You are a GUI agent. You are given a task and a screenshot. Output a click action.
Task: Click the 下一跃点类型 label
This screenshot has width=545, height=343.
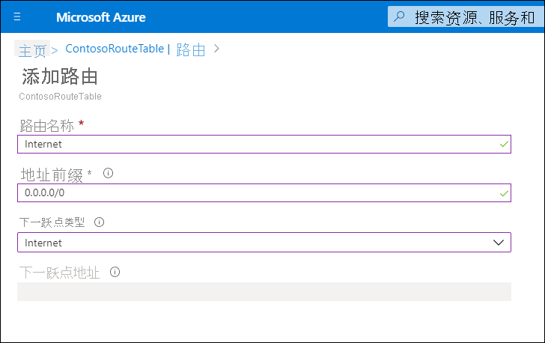(x=52, y=222)
